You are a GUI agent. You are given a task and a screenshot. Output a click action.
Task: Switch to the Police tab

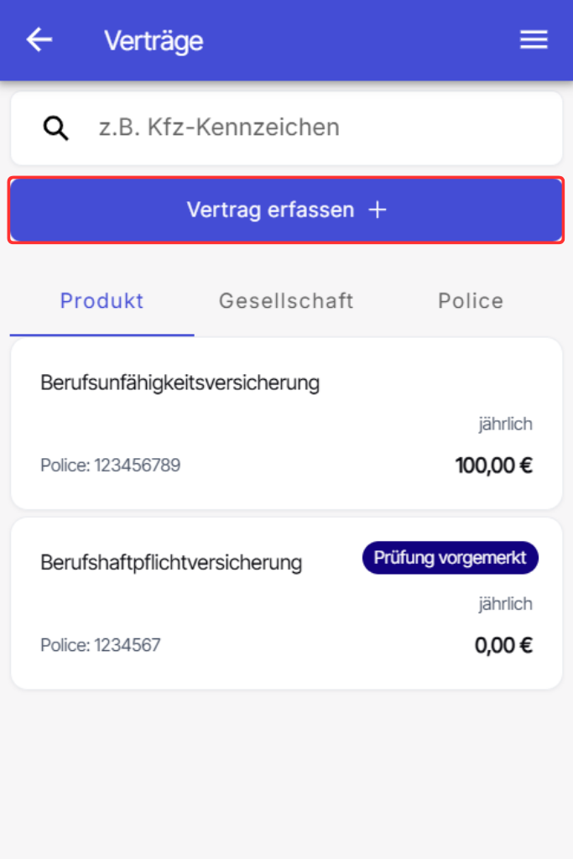[471, 301]
